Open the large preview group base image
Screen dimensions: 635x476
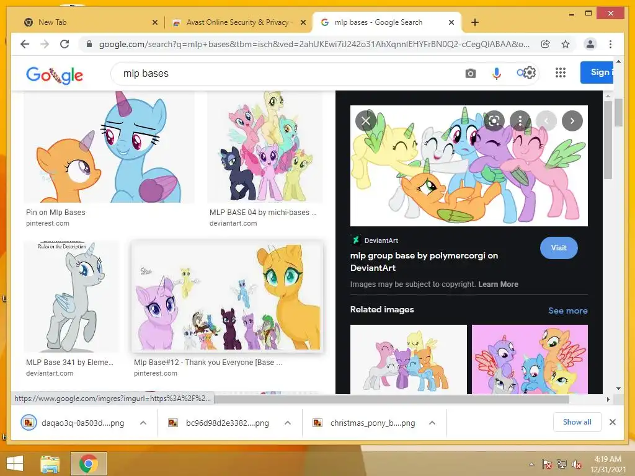[x=469, y=165]
